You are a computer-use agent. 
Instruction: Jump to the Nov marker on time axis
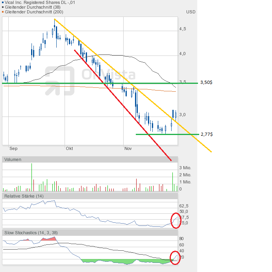128,149
